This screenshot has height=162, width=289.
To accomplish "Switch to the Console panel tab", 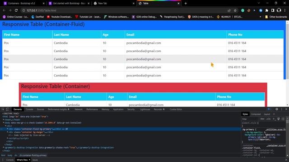I will (x=29, y=109).
